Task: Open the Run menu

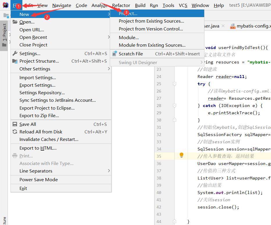Action: point(154,5)
